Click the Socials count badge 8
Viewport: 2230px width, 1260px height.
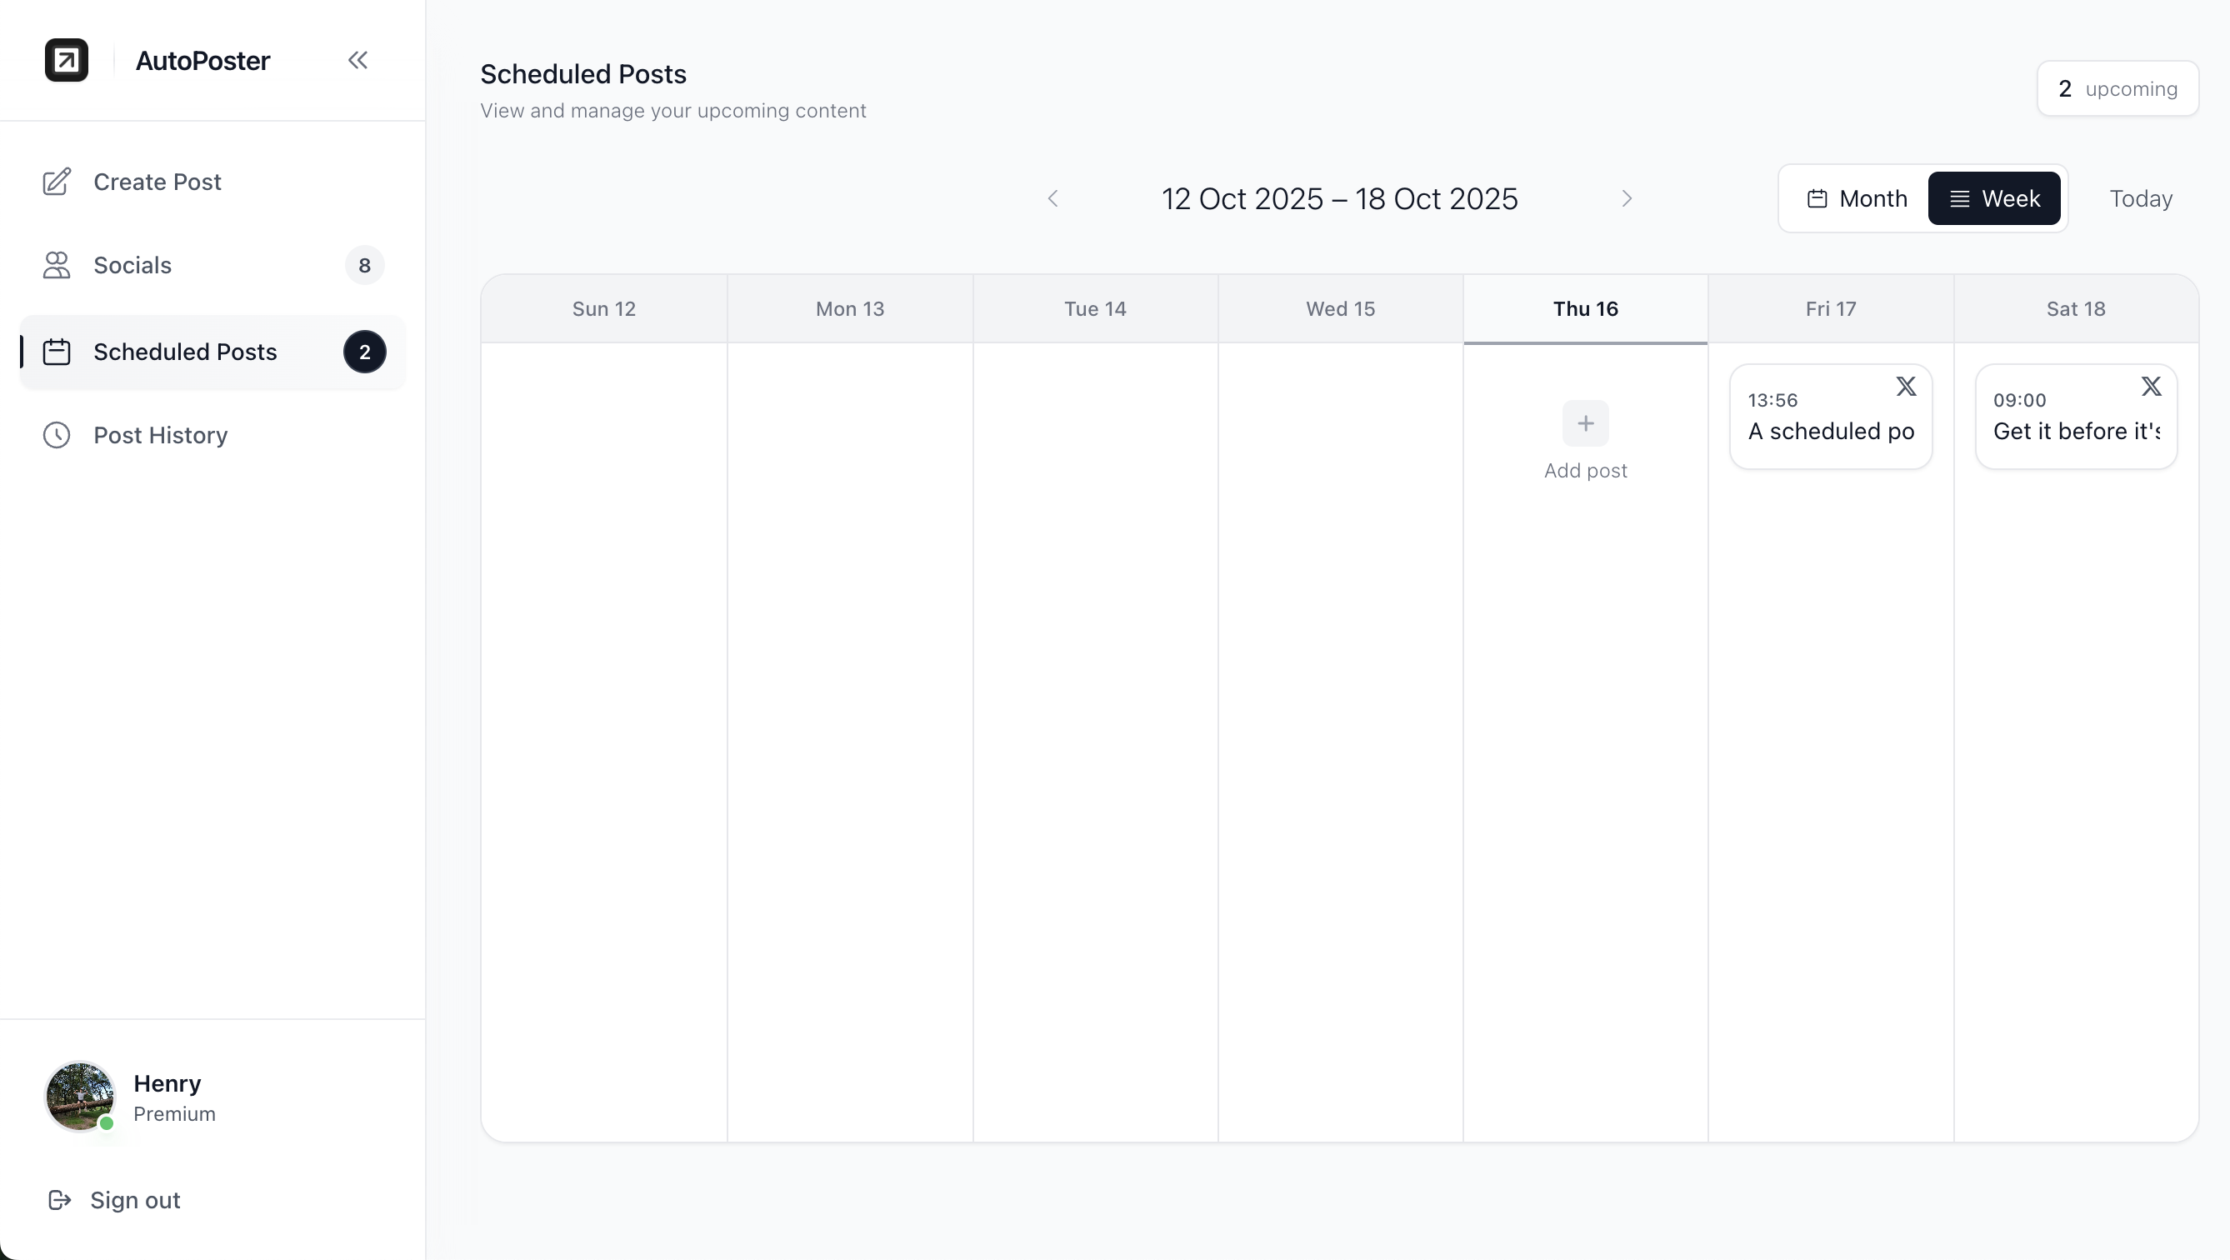click(364, 265)
